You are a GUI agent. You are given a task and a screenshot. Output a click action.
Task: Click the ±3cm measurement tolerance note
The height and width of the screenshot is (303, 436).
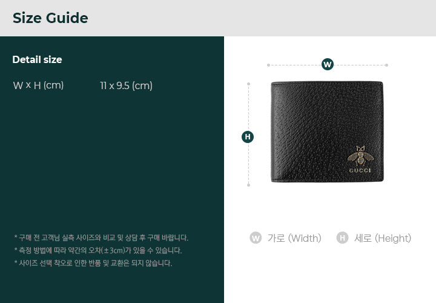98,250
